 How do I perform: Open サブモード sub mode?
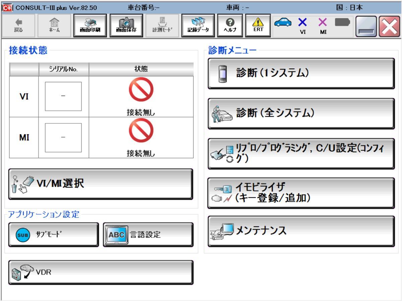click(54, 235)
